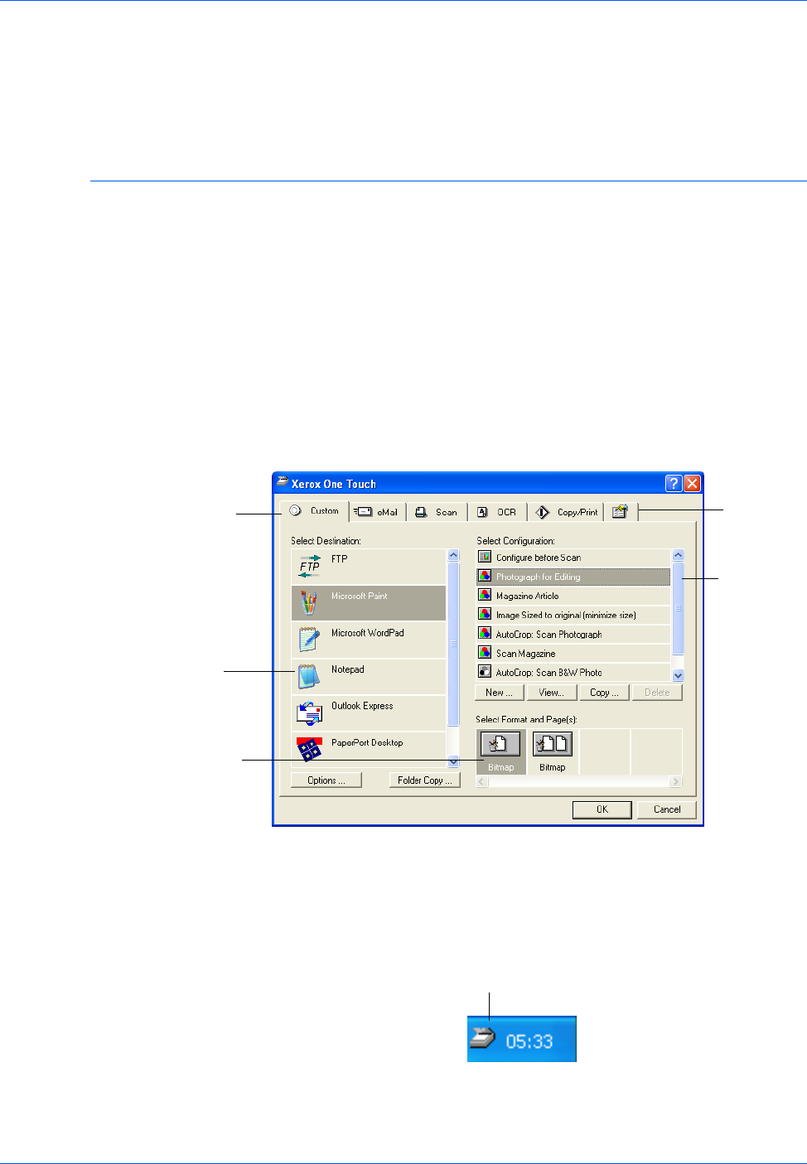Click the Folder Copy... button

[425, 780]
